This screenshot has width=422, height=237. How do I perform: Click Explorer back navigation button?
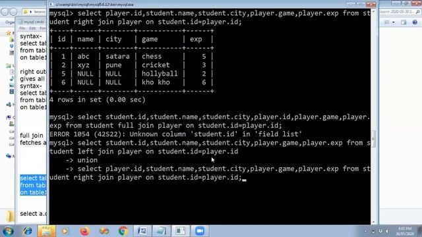pos(5,12)
